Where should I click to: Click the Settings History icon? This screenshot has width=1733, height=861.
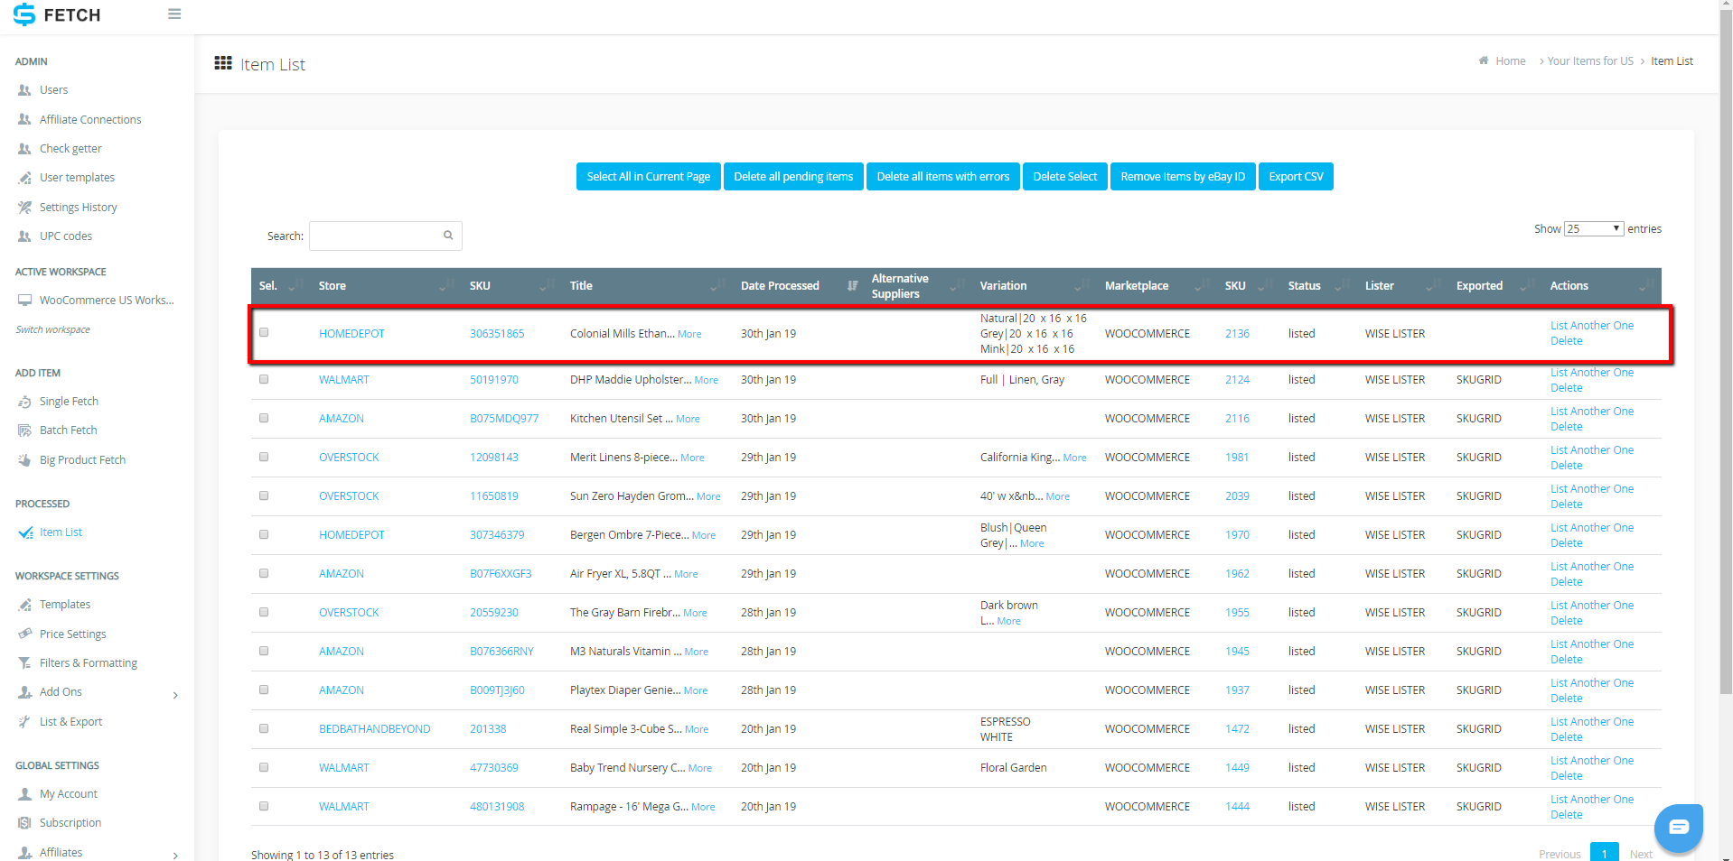(x=24, y=208)
